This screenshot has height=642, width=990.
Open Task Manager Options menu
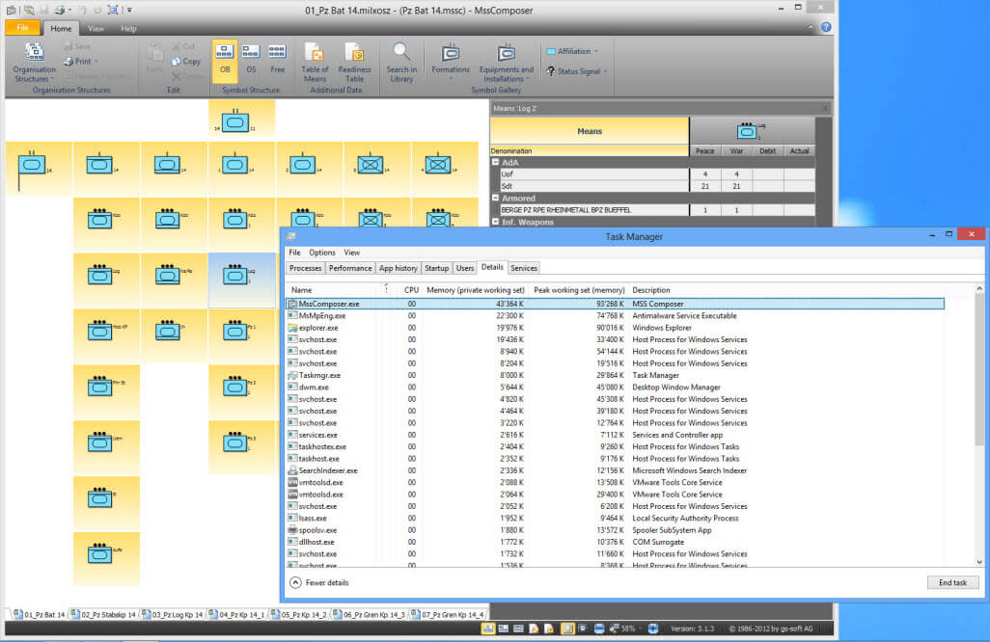point(322,253)
